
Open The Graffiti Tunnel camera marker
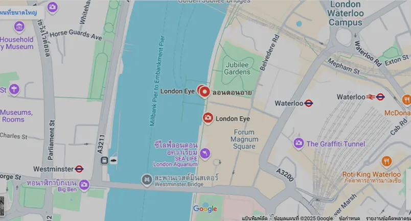(x=299, y=143)
